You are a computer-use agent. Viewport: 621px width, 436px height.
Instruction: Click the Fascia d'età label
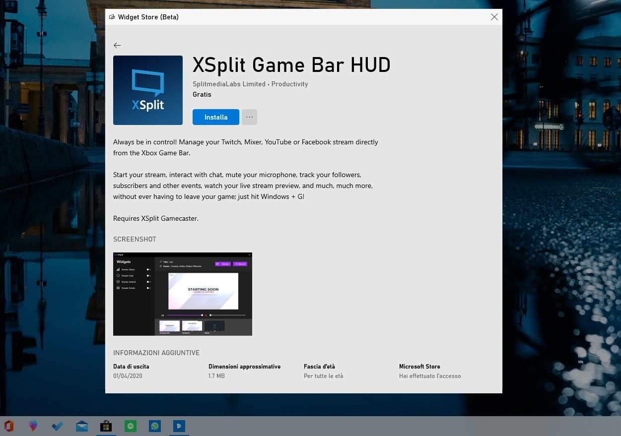point(319,367)
